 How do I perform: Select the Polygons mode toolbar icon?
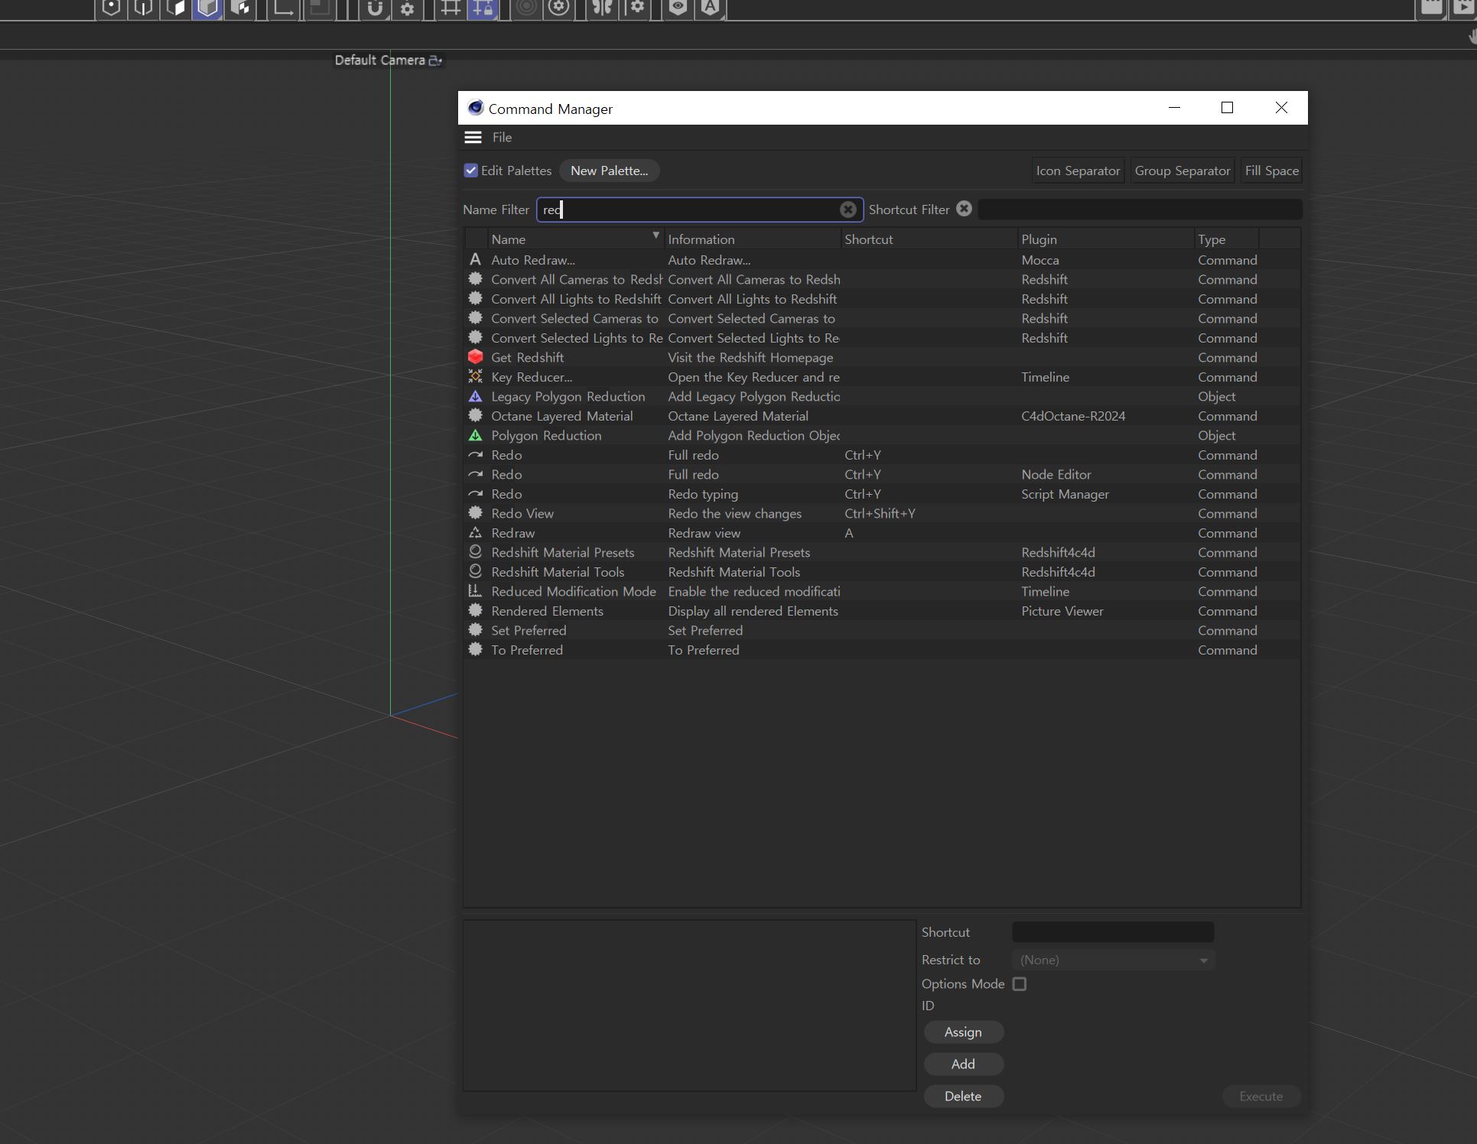coord(176,8)
